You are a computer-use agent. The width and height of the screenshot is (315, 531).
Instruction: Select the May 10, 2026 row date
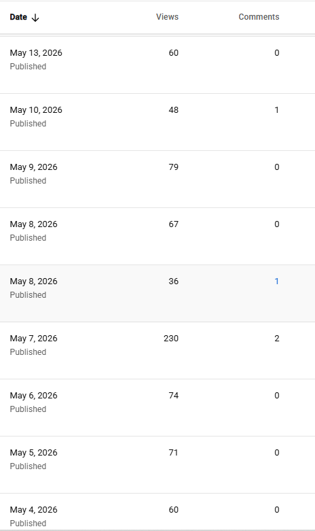coord(36,110)
